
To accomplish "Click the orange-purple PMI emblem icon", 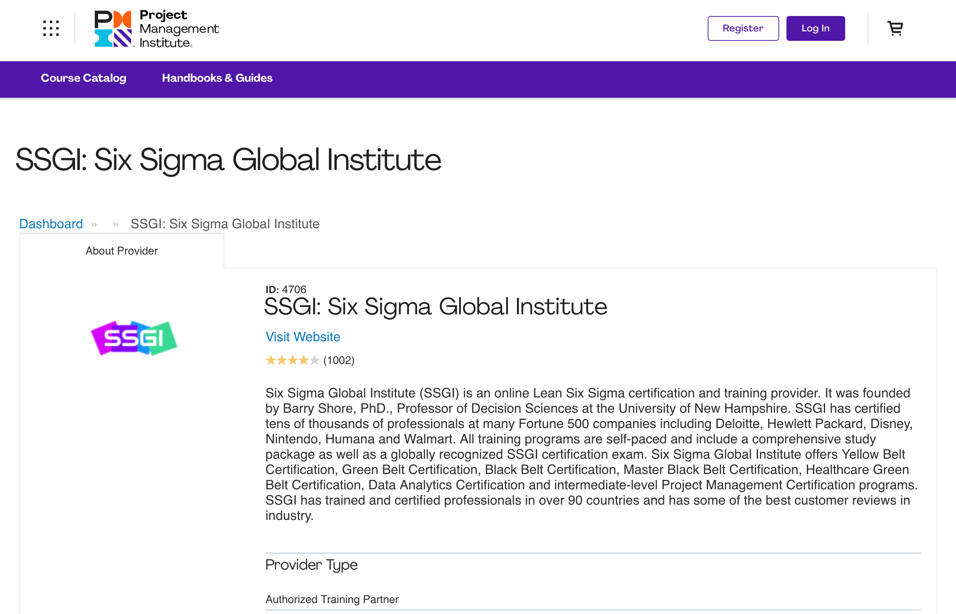I will point(113,28).
